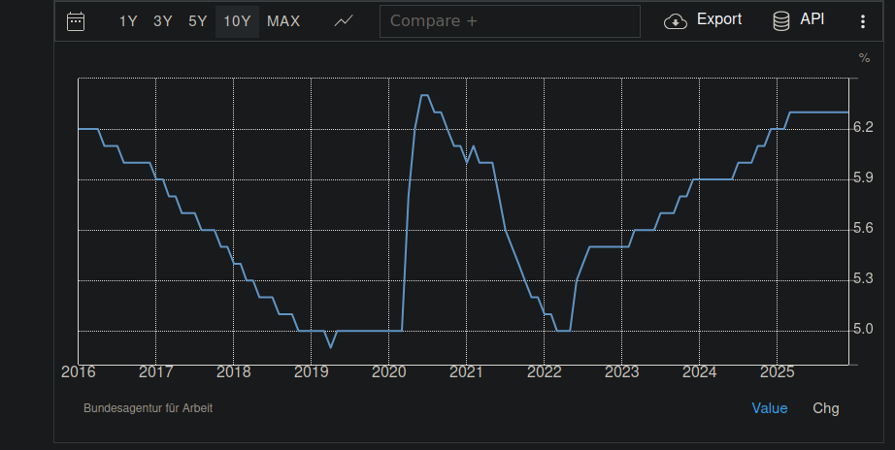Click the 2019 dip below 5.0 on chart
This screenshot has width=895, height=450.
pos(330,346)
